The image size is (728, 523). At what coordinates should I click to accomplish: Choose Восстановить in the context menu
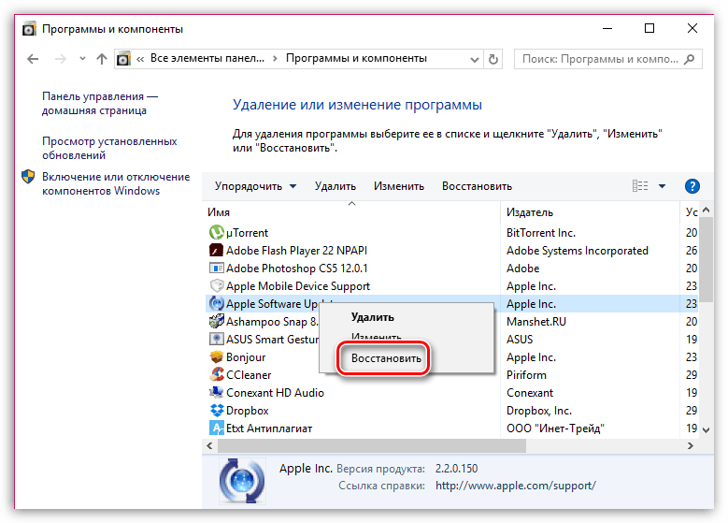[386, 358]
